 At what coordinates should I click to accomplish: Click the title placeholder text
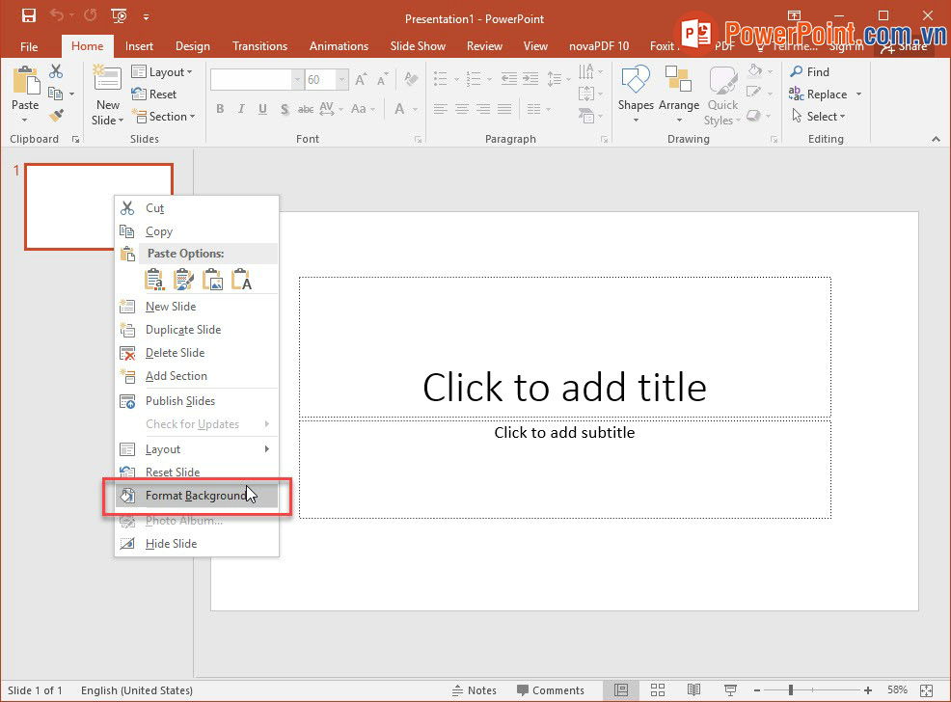(x=564, y=387)
